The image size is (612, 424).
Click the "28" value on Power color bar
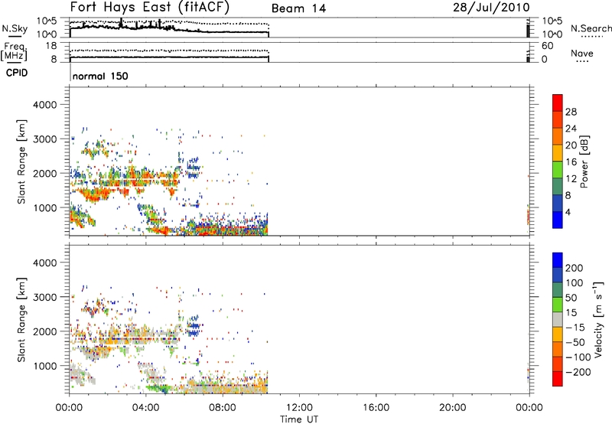pos(571,112)
